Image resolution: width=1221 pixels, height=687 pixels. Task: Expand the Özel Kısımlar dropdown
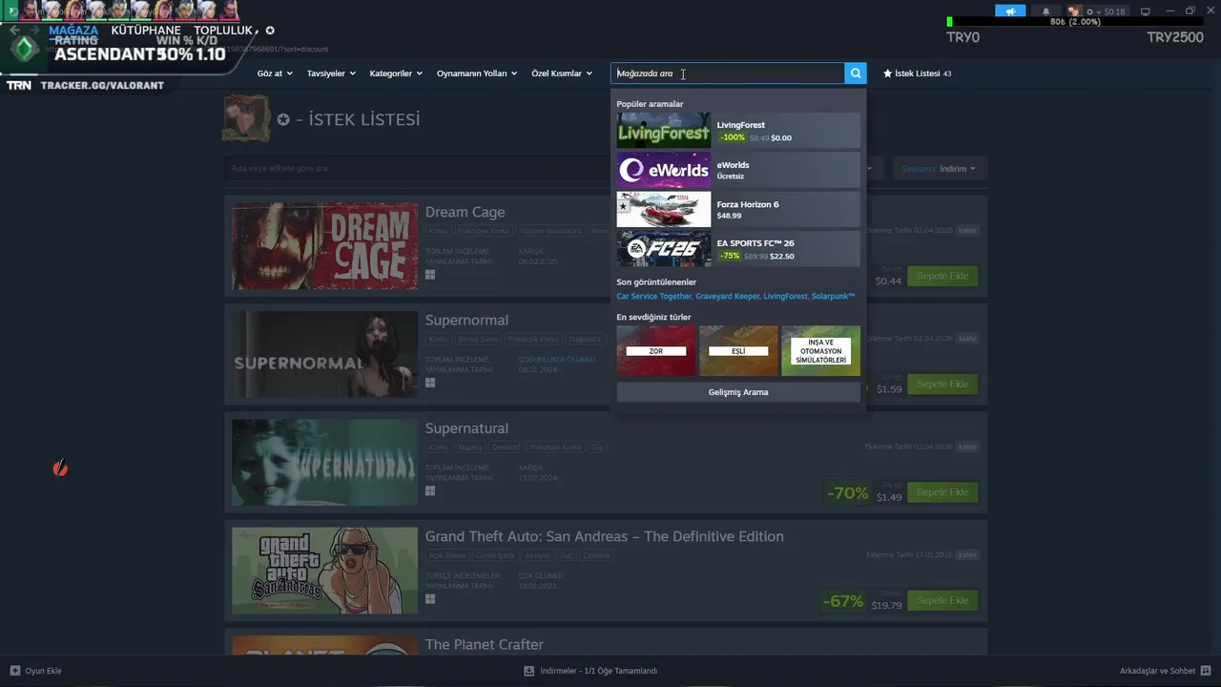click(x=562, y=73)
